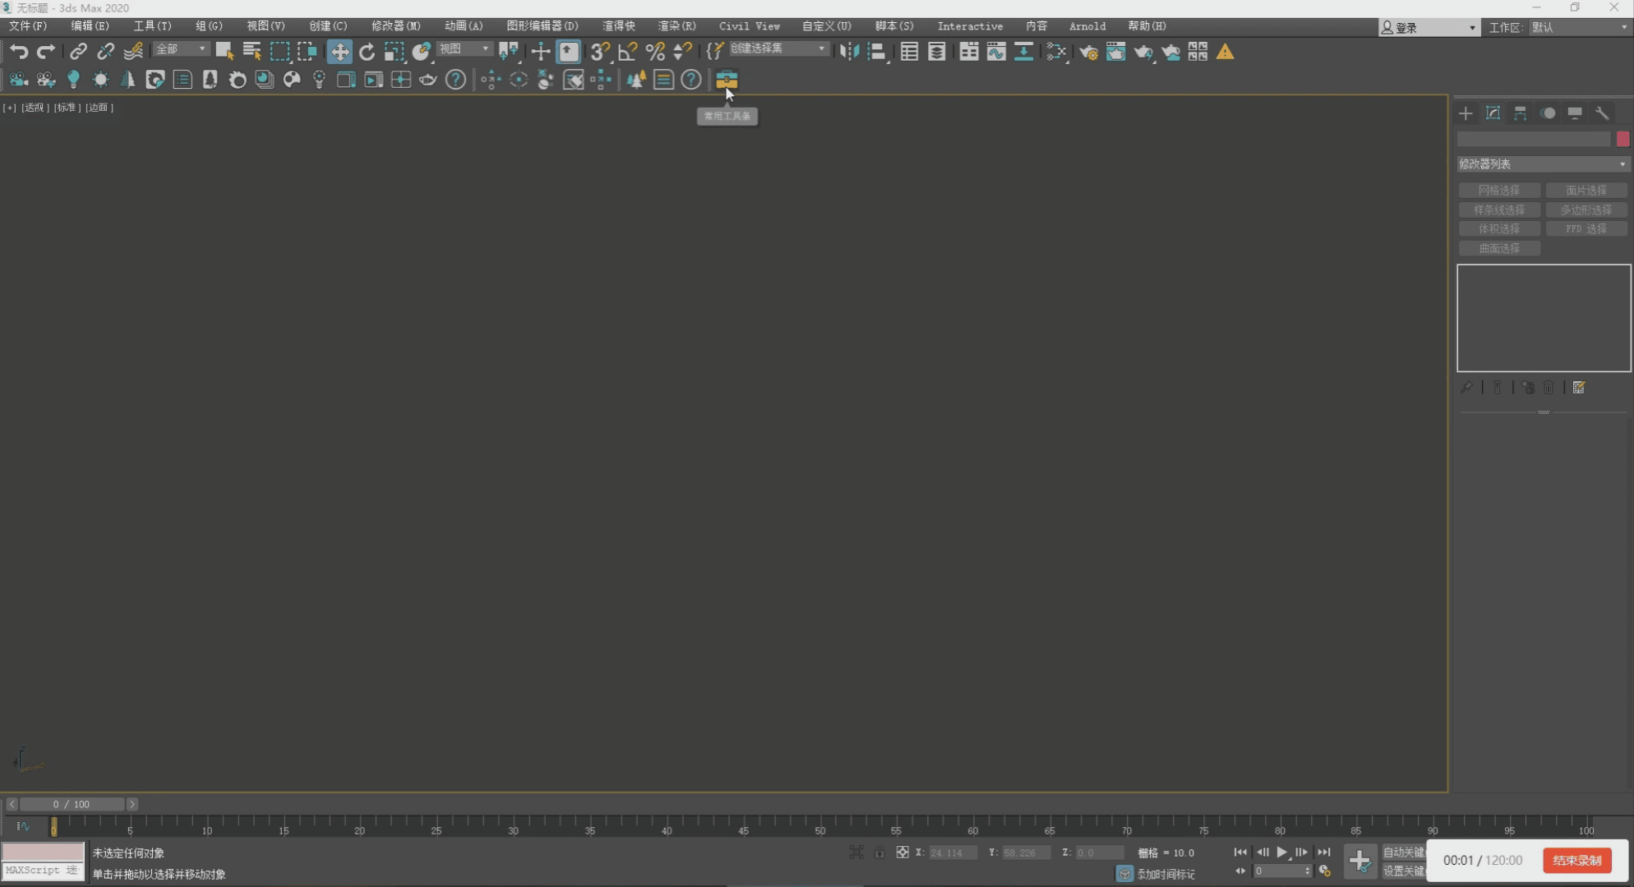Screen dimensions: 1634x887
Task: Open the Align tool
Action: (877, 52)
